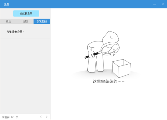Click the figure's legs in the drawing
The width and height of the screenshot is (167, 120).
(96, 65)
